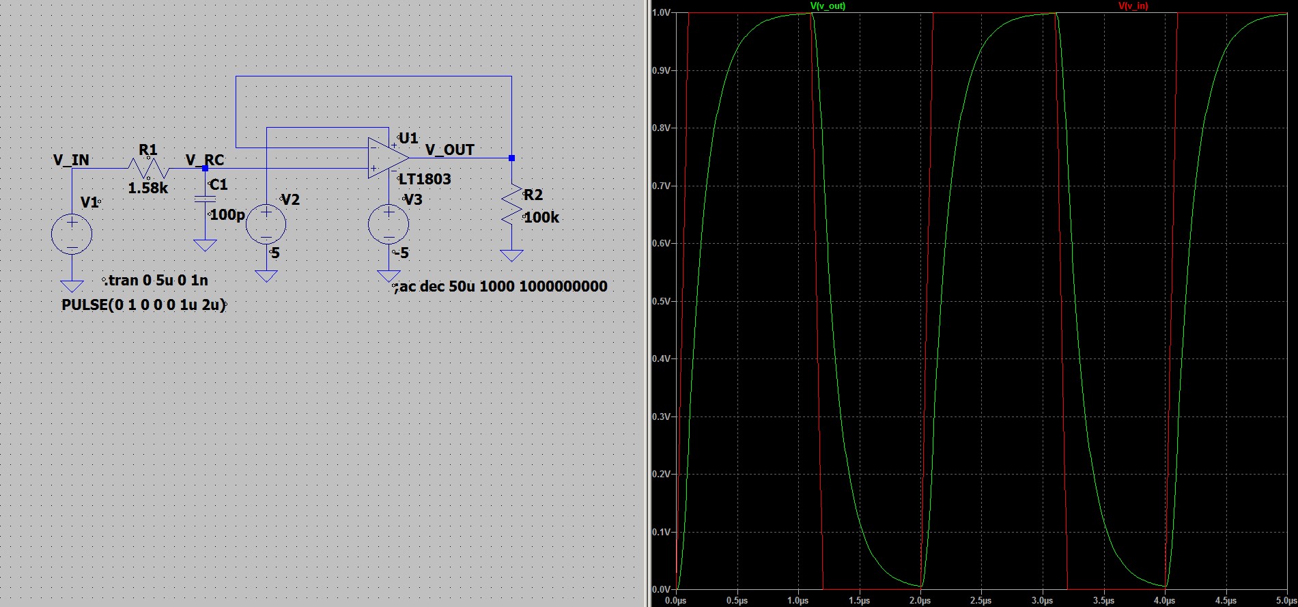Screen dimensions: 1298x607
Task: Click the V_OUT net label
Action: 449,150
